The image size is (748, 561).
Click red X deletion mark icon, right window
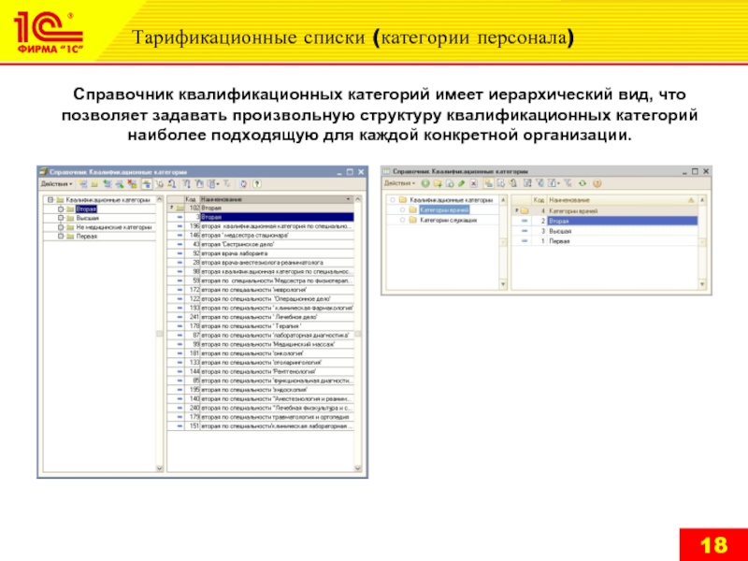pos(474,183)
